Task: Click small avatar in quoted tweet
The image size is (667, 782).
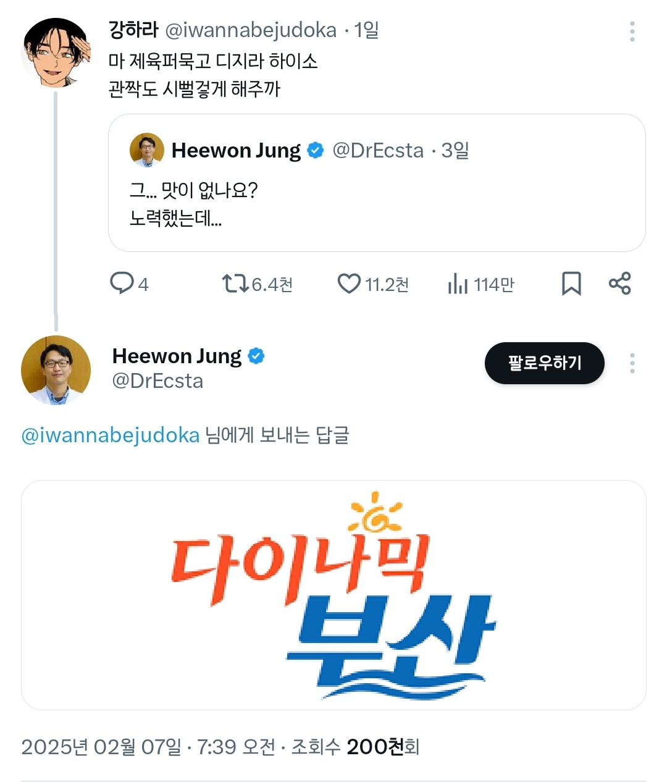Action: 147,150
